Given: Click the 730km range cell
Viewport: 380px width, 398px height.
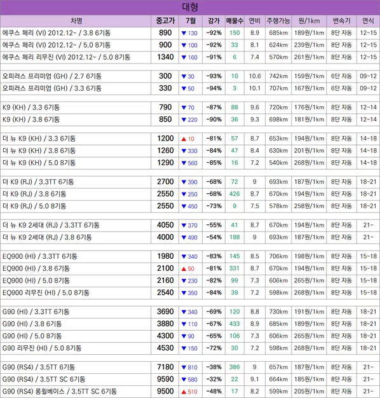Looking at the screenshot, I should pyautogui.click(x=278, y=312).
